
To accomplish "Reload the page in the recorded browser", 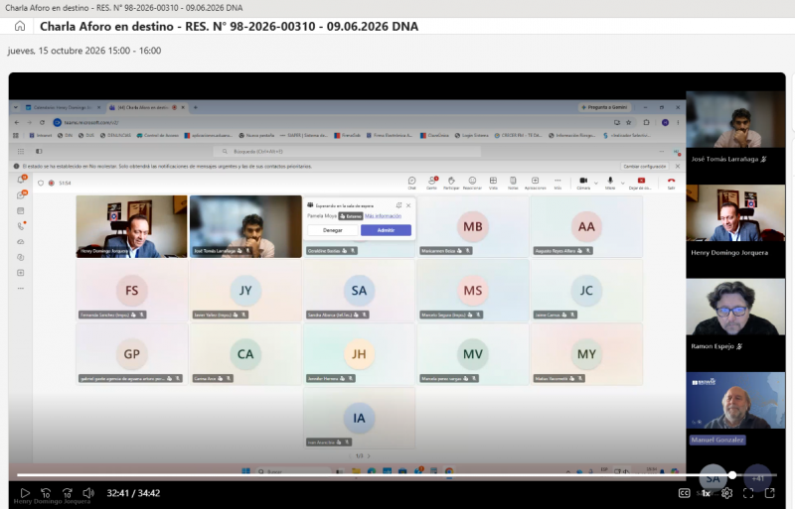I will [42, 122].
